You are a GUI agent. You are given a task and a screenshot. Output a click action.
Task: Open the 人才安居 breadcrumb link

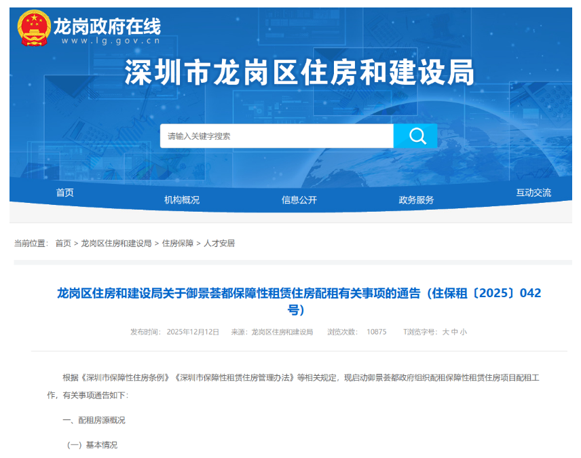click(x=219, y=243)
